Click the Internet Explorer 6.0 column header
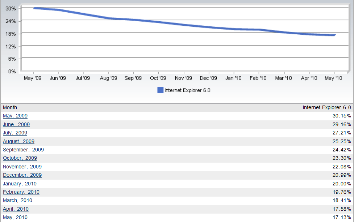Image resolution: width=354 pixels, height=223 pixels. pos(327,107)
